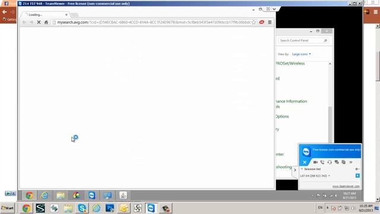
Task: Click the remote taskbar clock
Action: click(350, 196)
